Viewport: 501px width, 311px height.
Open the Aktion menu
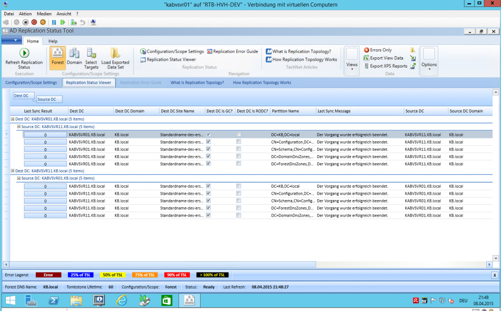tap(25, 14)
